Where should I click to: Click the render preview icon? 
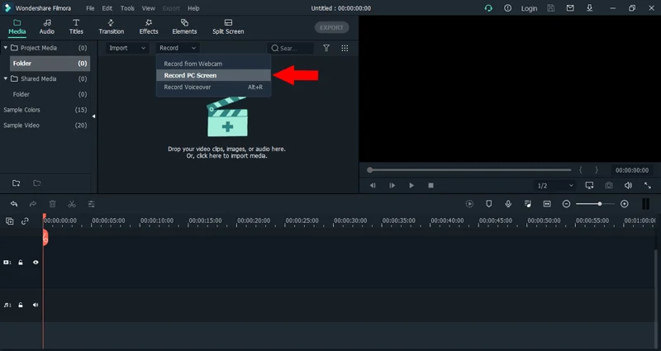[x=469, y=204]
